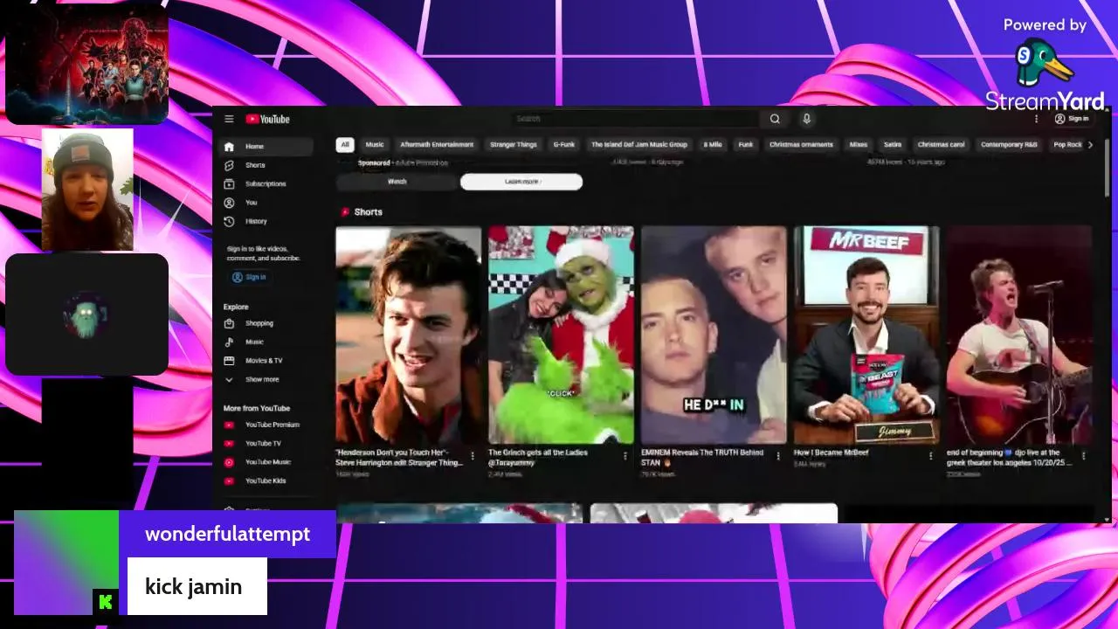Click "Sign in to like videos" text
1118x629 pixels.
coord(263,253)
